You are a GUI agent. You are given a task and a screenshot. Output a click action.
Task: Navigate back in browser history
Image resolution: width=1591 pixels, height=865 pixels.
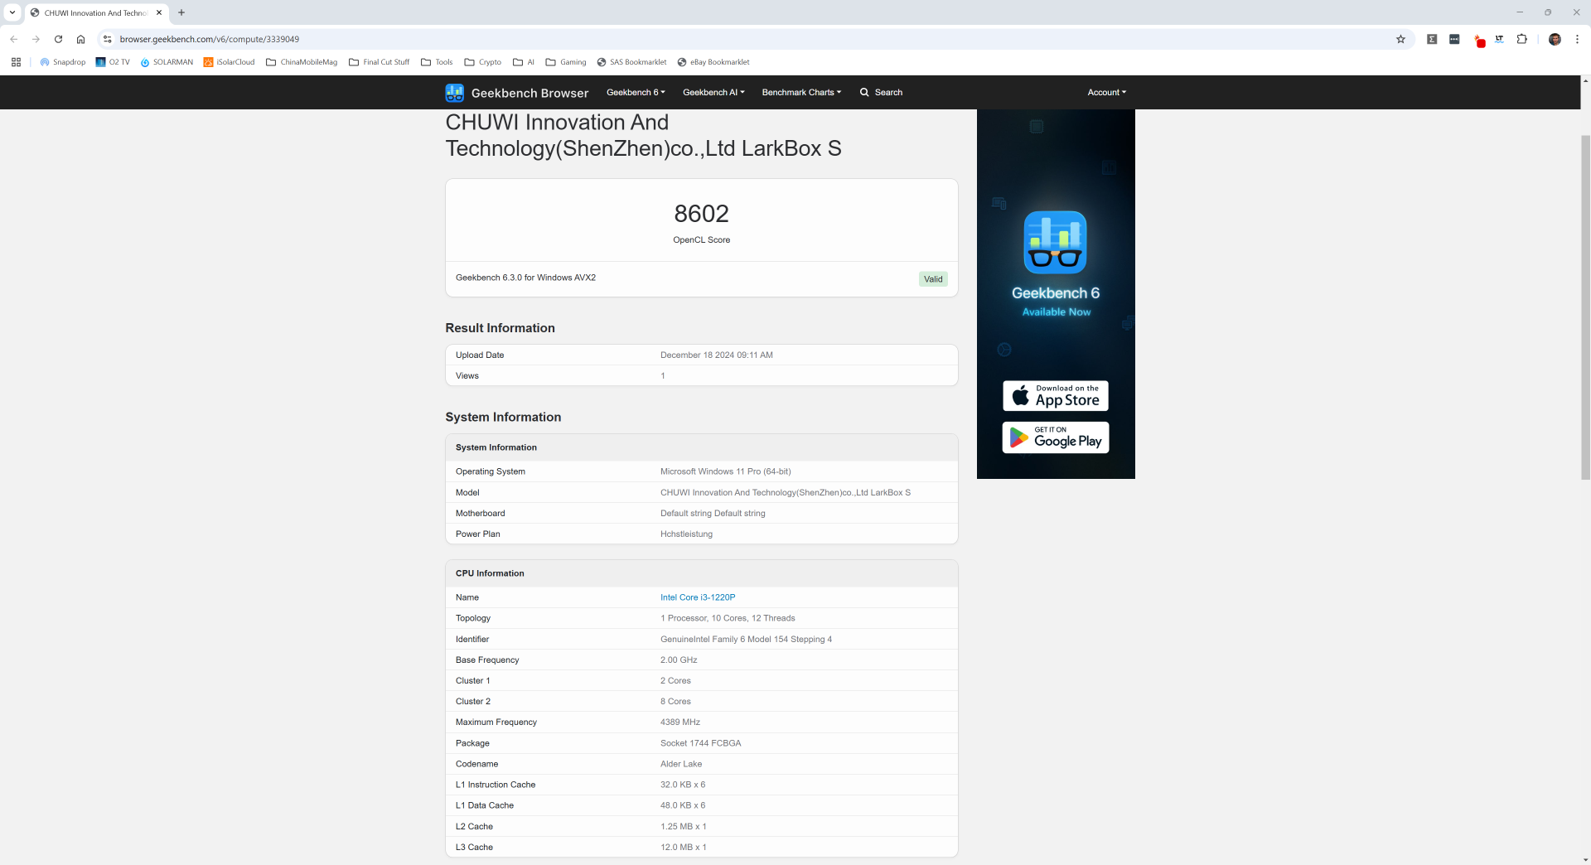(14, 39)
